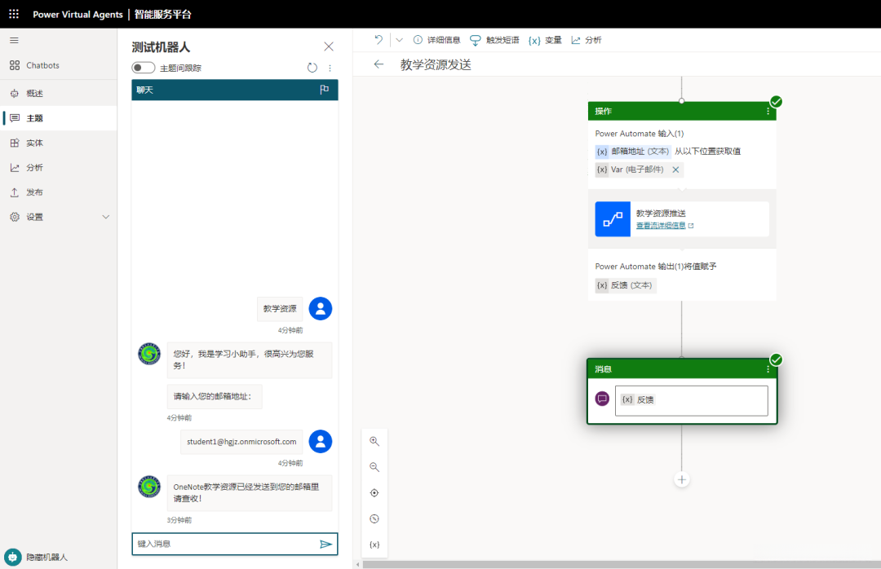Screen dimensions: 881x569
Task: Center the canvas with the target icon
Action: tap(374, 493)
